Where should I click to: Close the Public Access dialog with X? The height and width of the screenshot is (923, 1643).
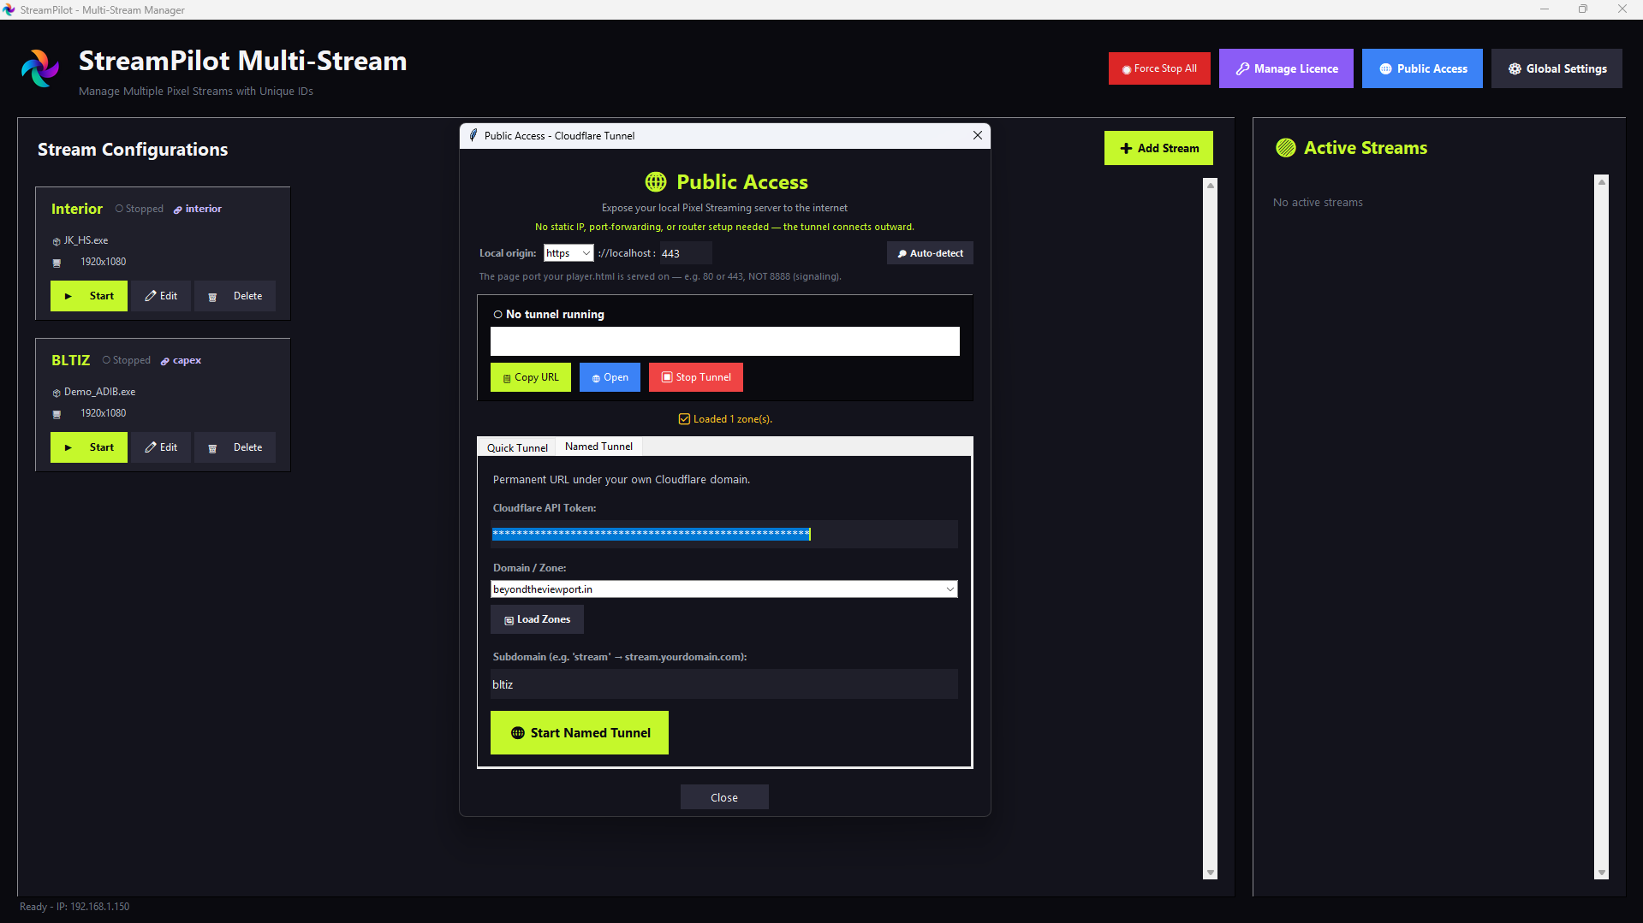(x=978, y=135)
